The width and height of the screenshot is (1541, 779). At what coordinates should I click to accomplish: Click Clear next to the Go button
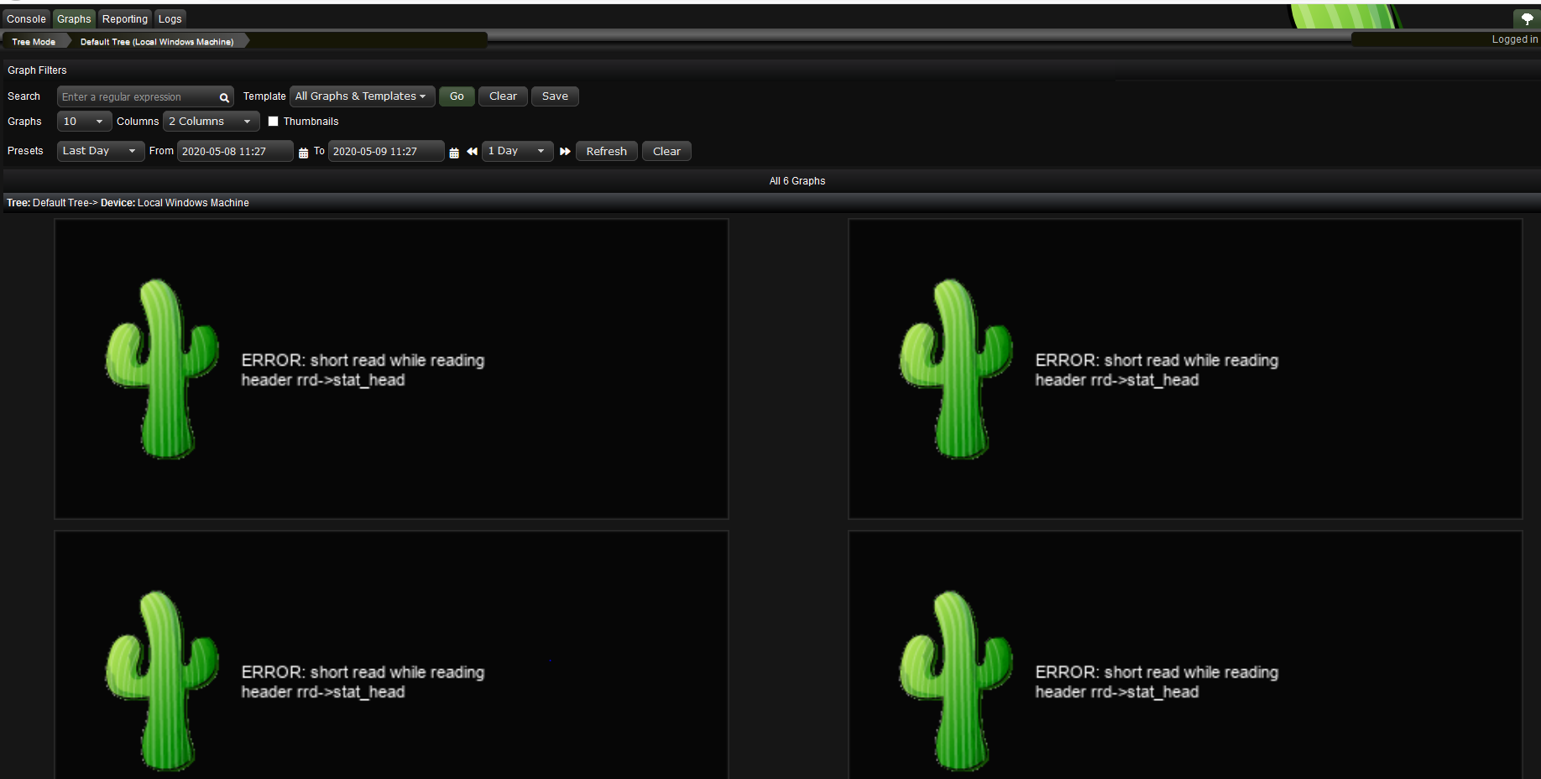503,96
